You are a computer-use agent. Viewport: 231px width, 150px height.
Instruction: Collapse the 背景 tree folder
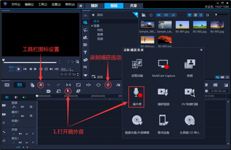(x=91, y=26)
